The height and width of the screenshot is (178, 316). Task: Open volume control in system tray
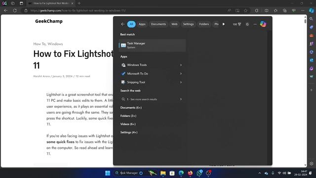[x=284, y=173]
